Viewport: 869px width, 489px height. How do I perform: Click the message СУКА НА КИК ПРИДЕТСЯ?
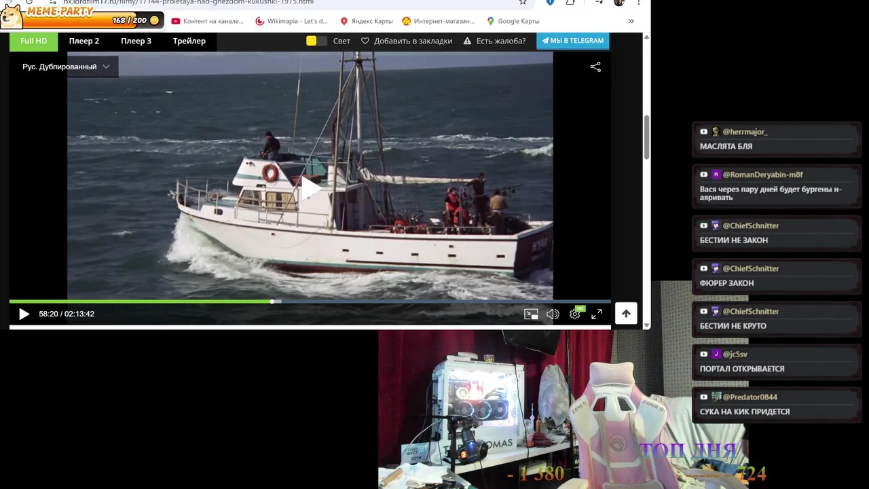click(x=745, y=412)
